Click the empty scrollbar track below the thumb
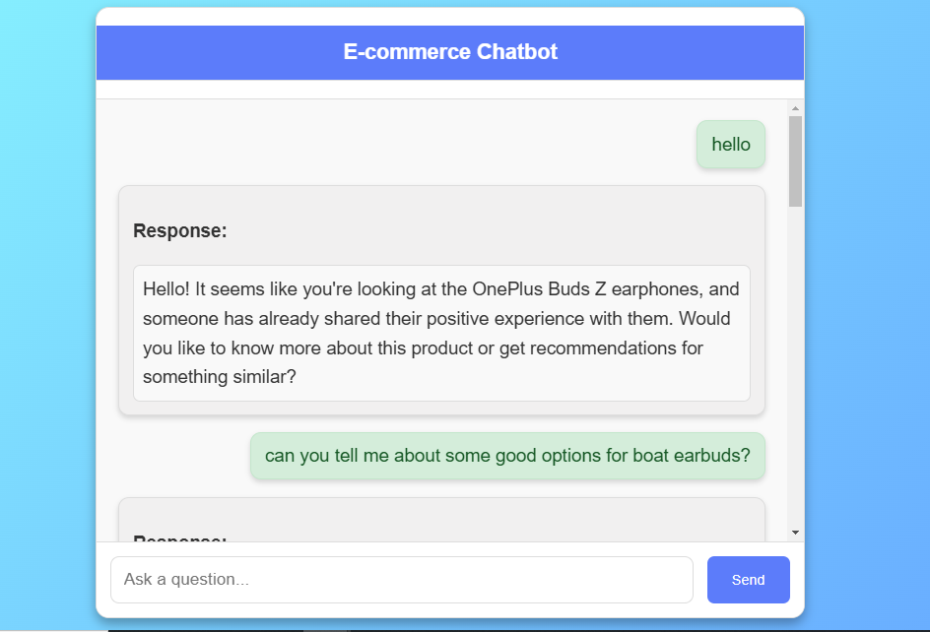This screenshot has height=632, width=930. 795,374
